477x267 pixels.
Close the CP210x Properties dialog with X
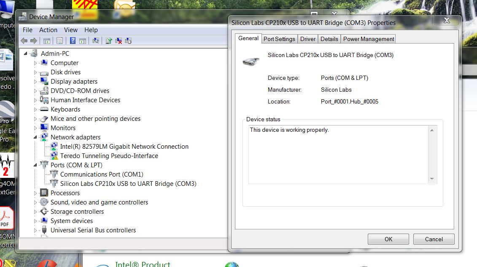447,20
